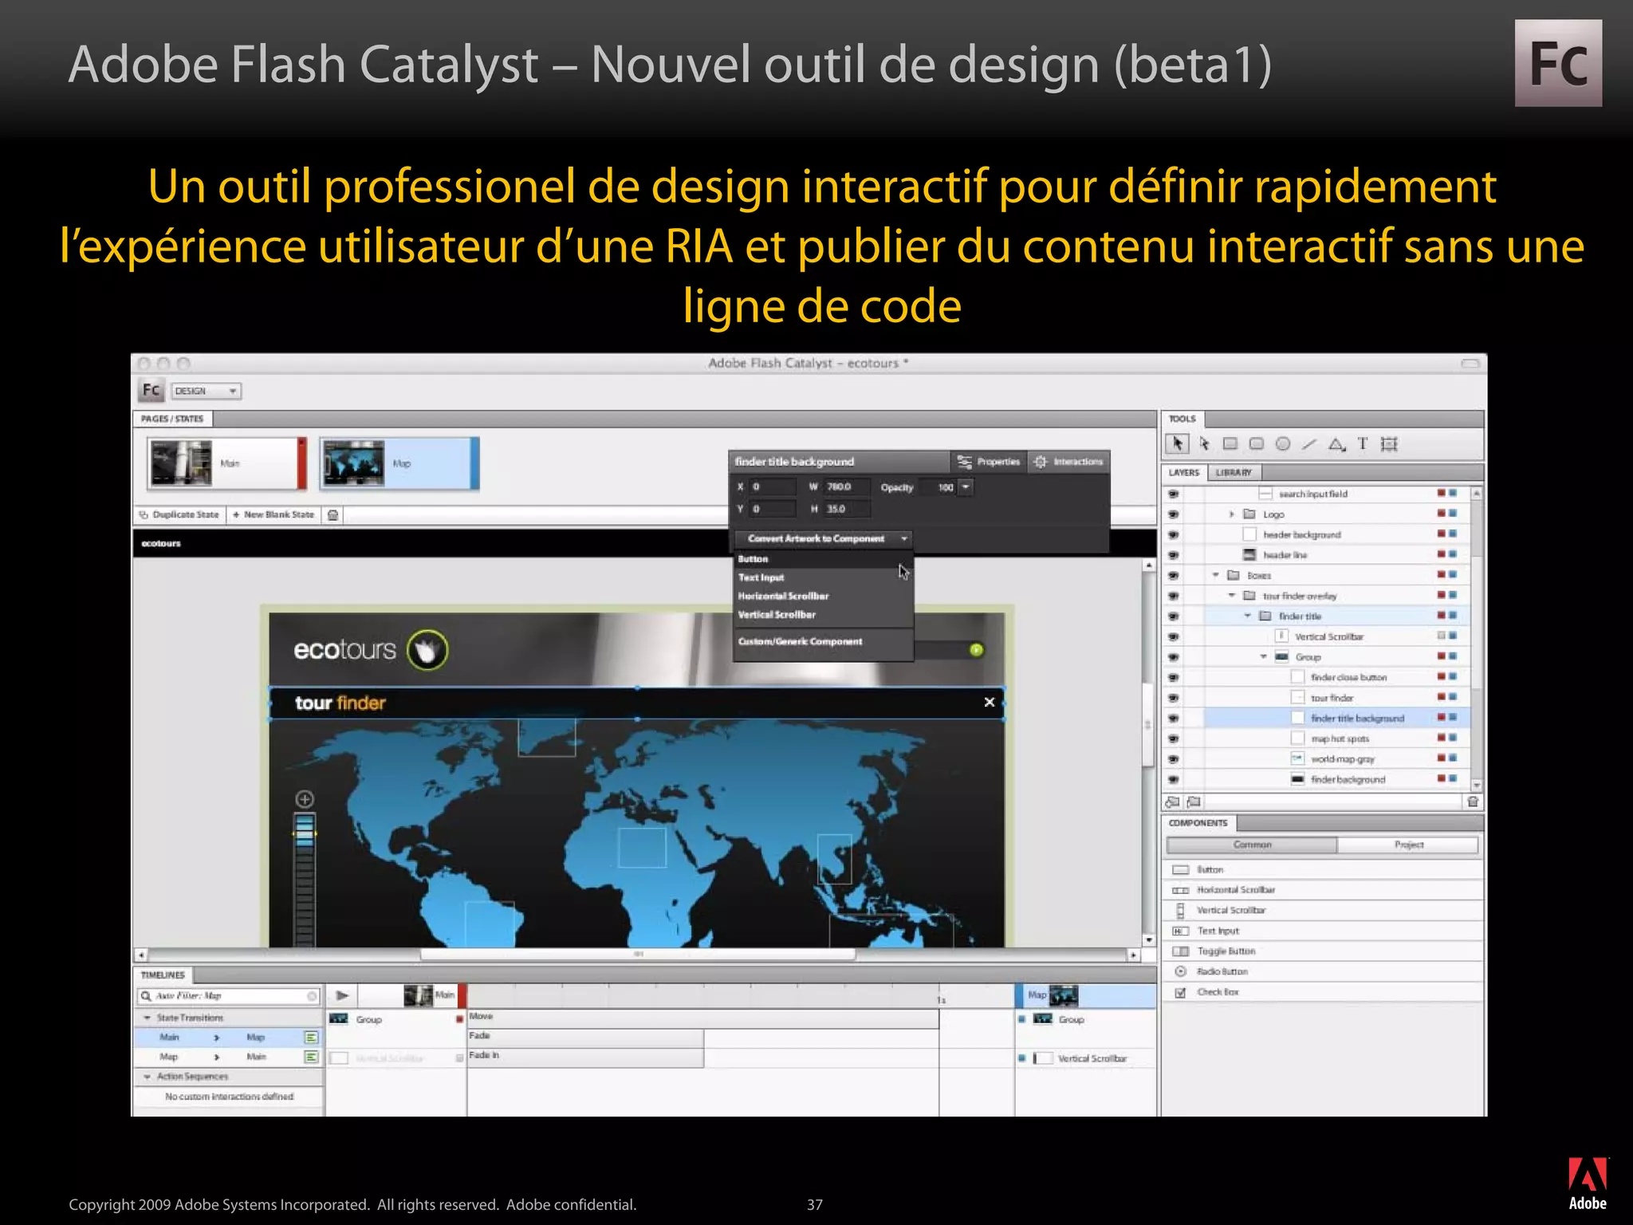Screen dimensions: 1633x1225
Task: Hide the Boxes layer group
Action: (x=1173, y=576)
